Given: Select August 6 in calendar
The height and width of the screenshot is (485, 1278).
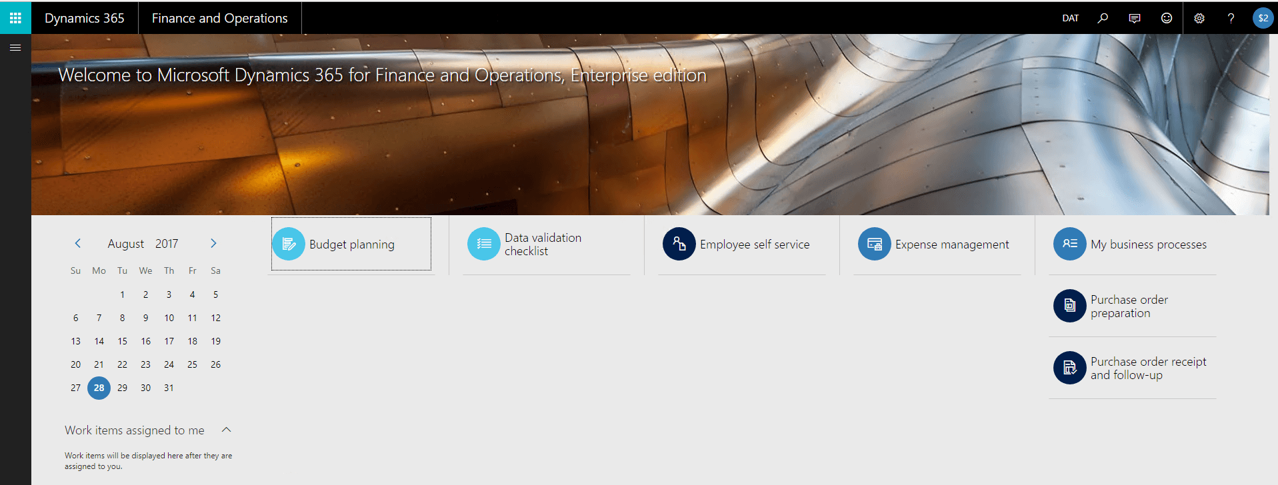Looking at the screenshot, I should click(75, 318).
